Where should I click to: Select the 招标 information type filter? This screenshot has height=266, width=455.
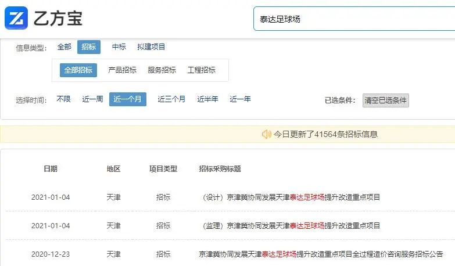89,47
